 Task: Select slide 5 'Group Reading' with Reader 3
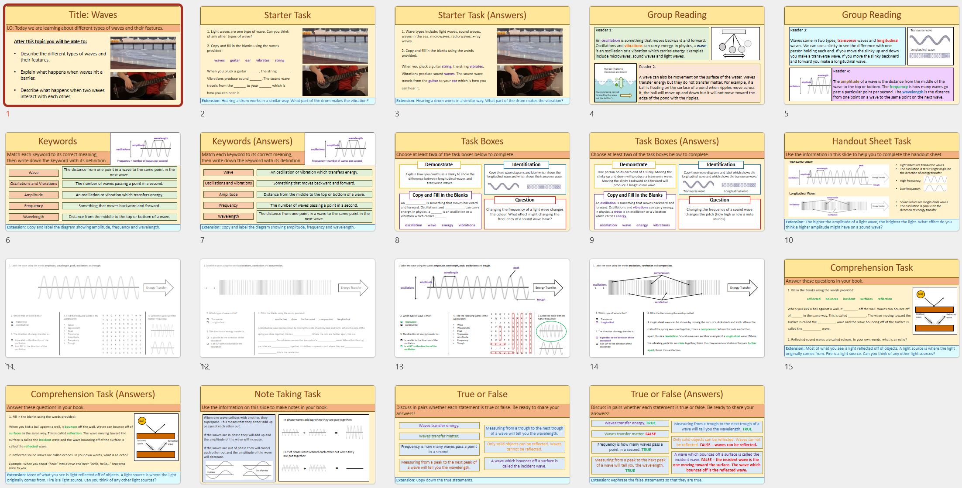coord(872,55)
